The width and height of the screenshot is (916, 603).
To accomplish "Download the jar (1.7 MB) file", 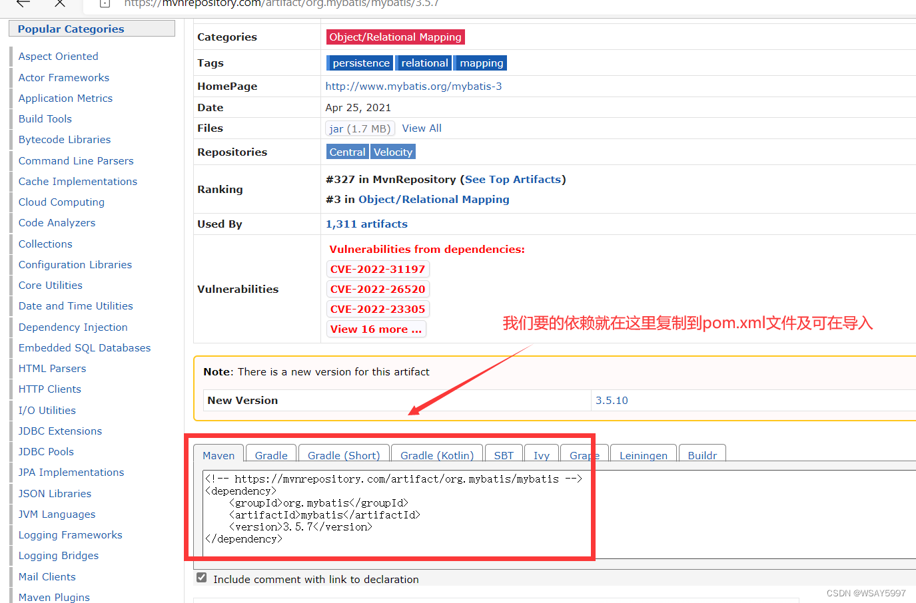I will tap(360, 128).
